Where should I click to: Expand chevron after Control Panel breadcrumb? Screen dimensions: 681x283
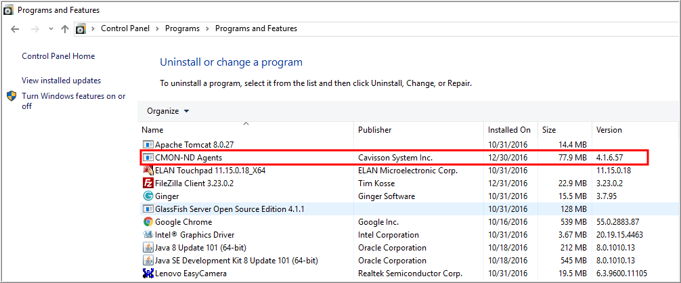pos(157,28)
